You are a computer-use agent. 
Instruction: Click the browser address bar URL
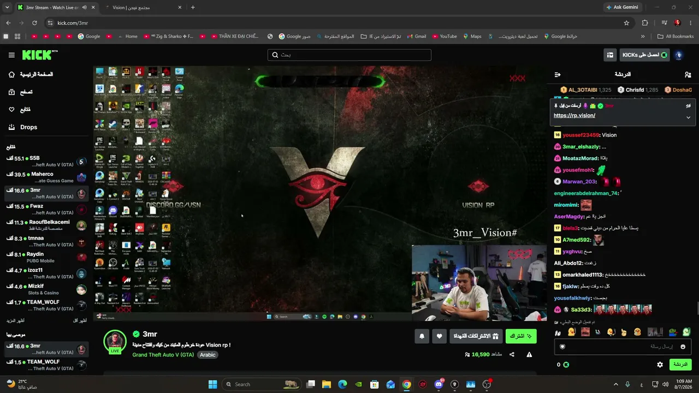(73, 23)
